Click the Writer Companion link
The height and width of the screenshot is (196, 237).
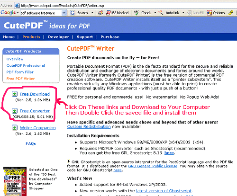tap(38, 128)
